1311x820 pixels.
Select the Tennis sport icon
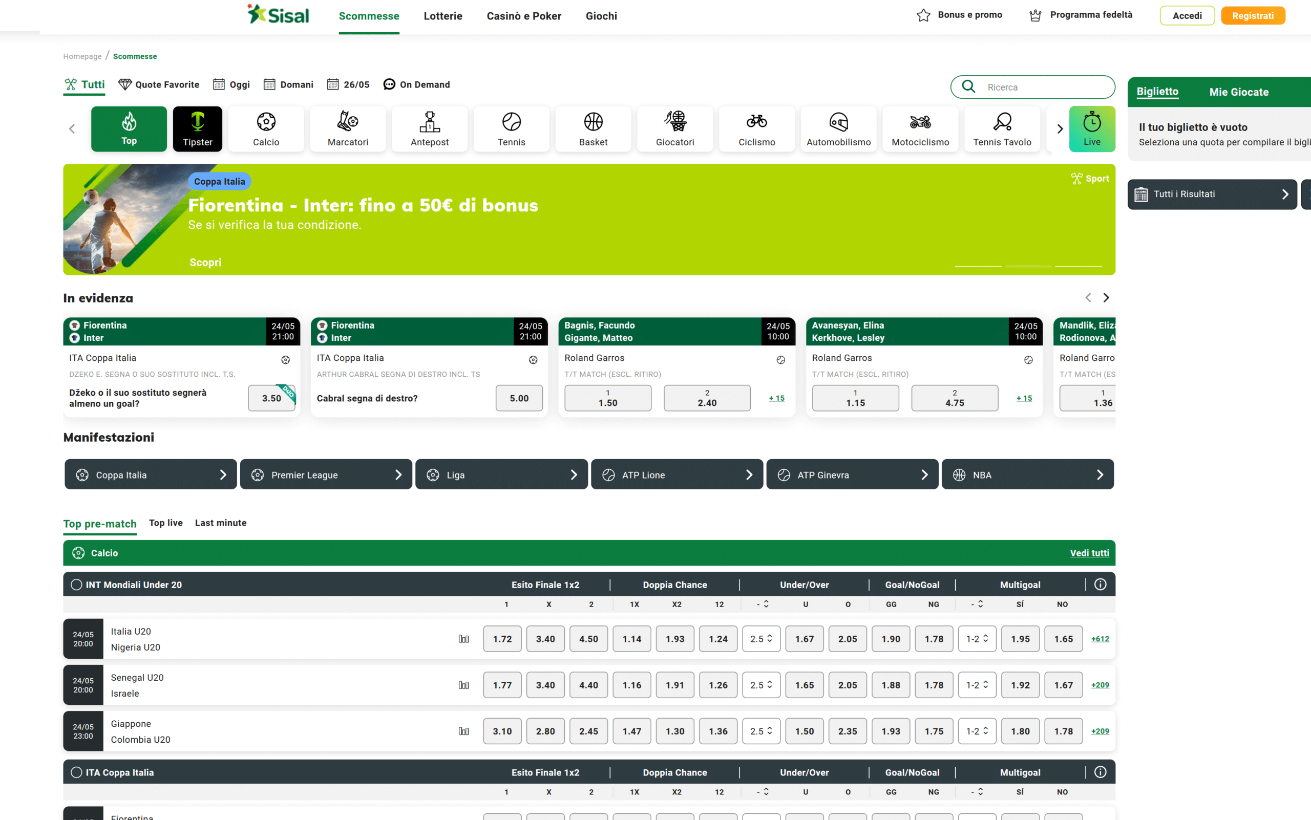pos(511,128)
